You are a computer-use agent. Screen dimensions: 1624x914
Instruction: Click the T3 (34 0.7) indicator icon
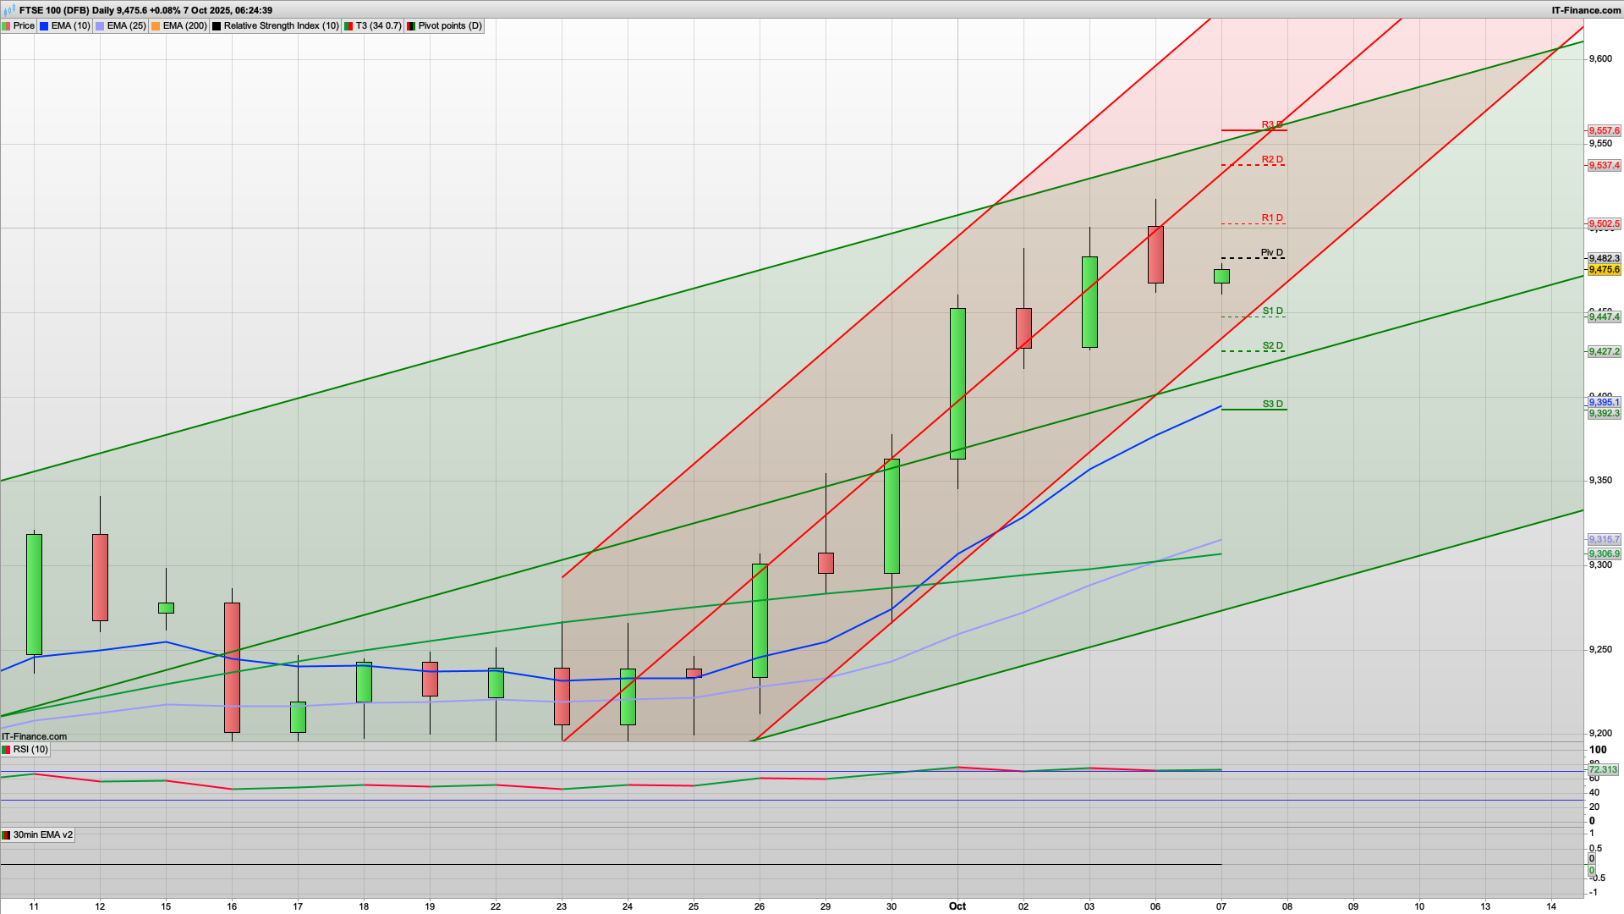(348, 26)
